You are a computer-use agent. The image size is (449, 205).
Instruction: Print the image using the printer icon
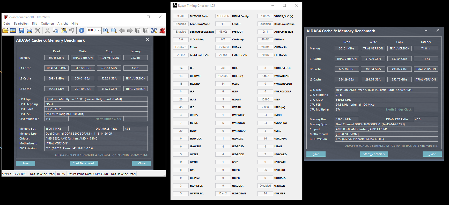coord(30,31)
